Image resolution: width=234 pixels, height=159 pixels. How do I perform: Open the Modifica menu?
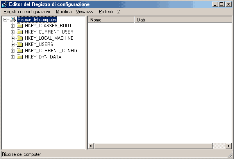pyautogui.click(x=64, y=12)
